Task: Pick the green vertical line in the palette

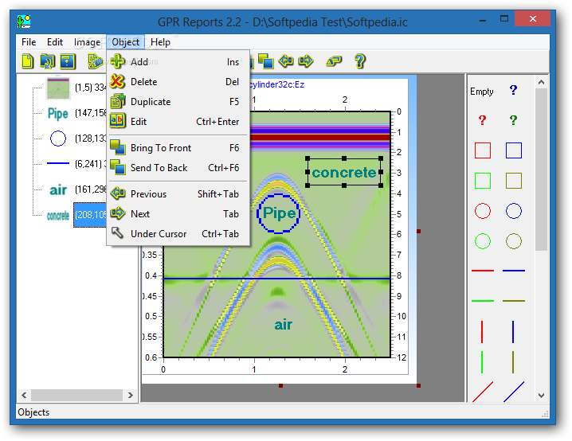Action: pyautogui.click(x=482, y=362)
